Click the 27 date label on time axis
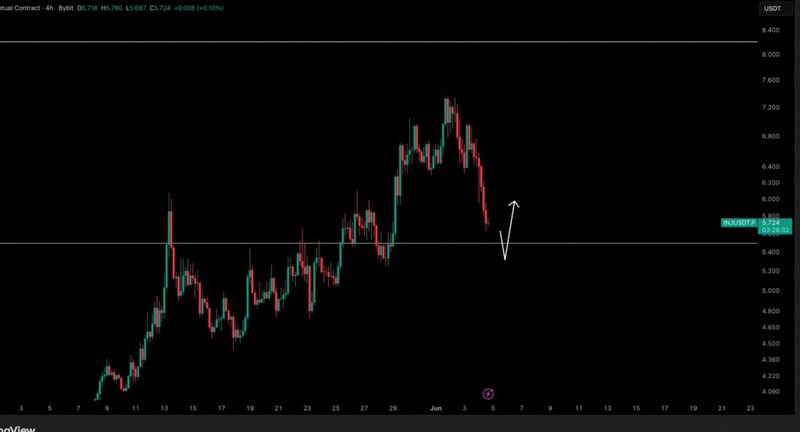This screenshot has width=800, height=432. pyautogui.click(x=364, y=409)
